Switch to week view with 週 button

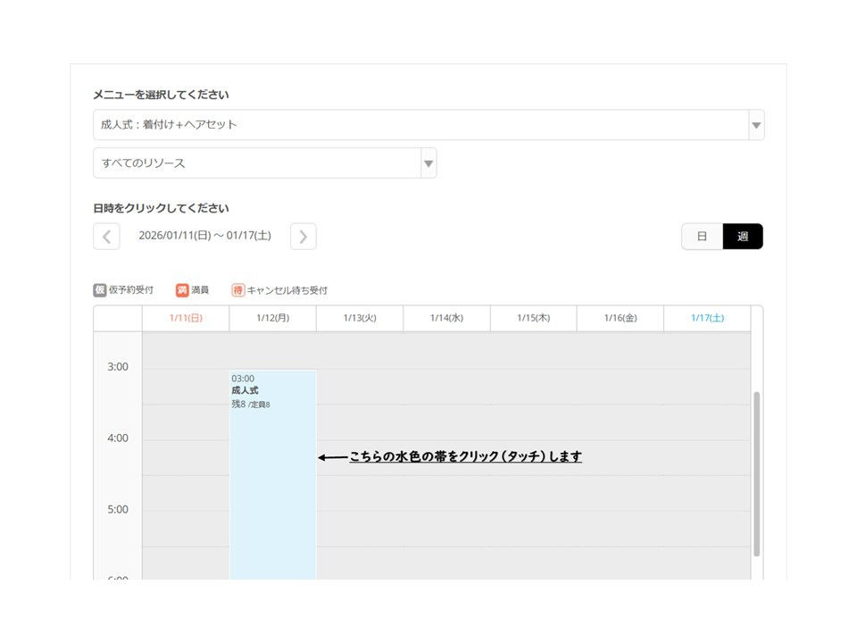(743, 236)
